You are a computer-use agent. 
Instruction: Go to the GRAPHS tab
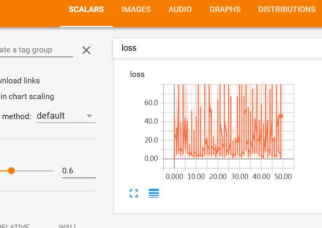pyautogui.click(x=225, y=9)
